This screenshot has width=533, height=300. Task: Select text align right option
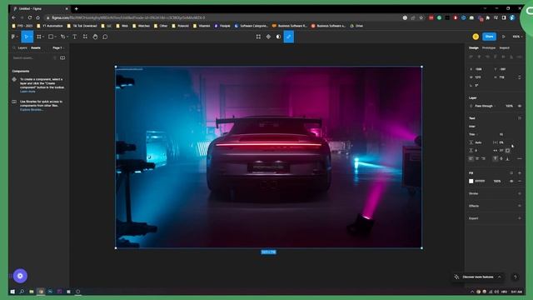(x=483, y=158)
